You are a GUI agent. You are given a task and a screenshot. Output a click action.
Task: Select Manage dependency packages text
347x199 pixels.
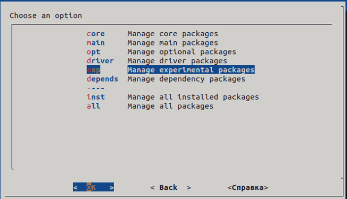186,79
